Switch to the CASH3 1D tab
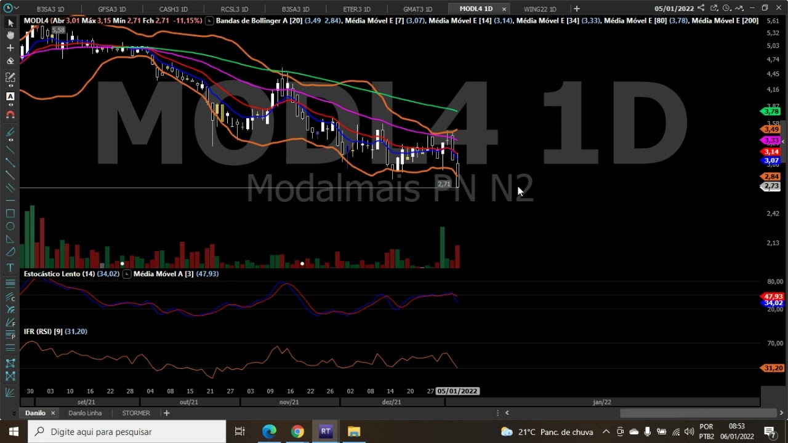Image resolution: width=788 pixels, height=443 pixels. [x=173, y=9]
